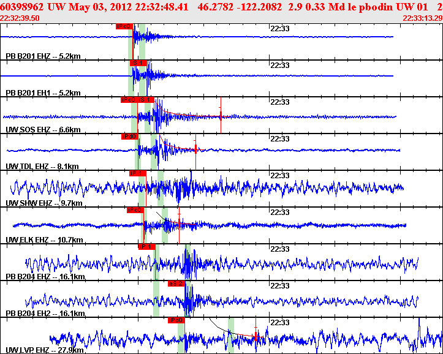Click the iPc0 pick flag on B201 EHZ

124,26
